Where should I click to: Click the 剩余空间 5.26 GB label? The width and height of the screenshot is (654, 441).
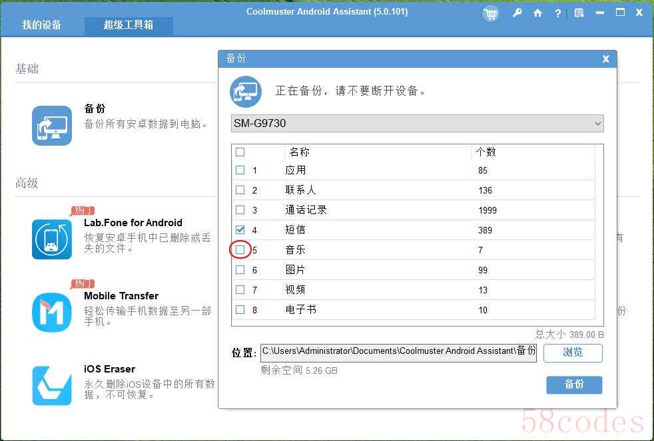pos(299,370)
